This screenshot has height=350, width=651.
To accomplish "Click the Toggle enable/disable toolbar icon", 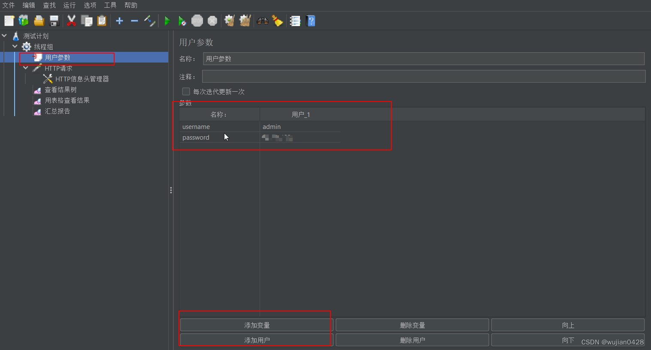I will [x=149, y=21].
